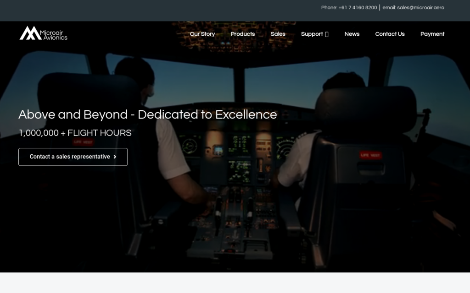Screen dimensions: 470x293
Task: Open the Our Story page
Action: pos(202,34)
